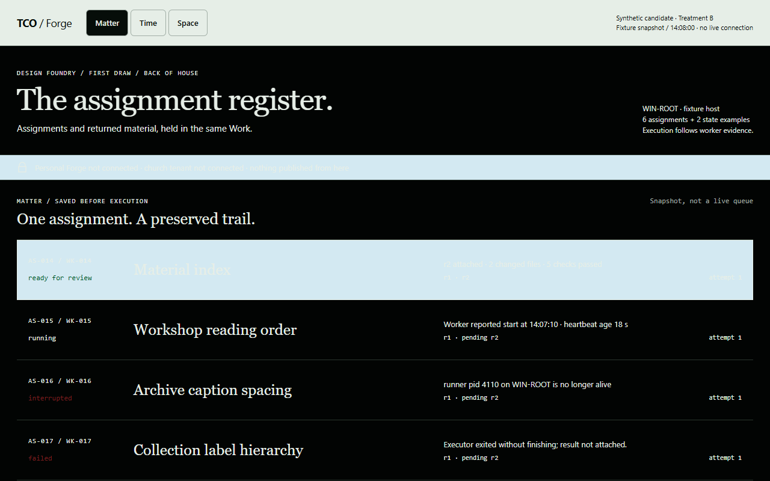
Task: Click 'r1 · pending r2' under the runner pid message
Action: coord(471,397)
